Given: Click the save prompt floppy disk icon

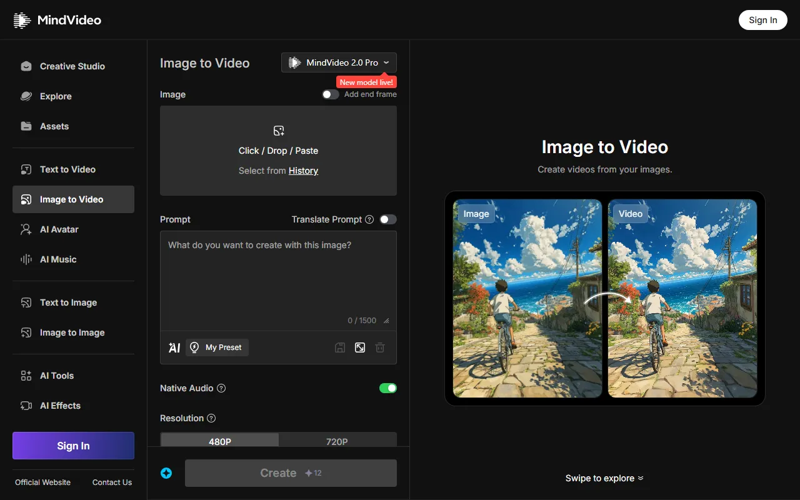Looking at the screenshot, I should coord(340,347).
